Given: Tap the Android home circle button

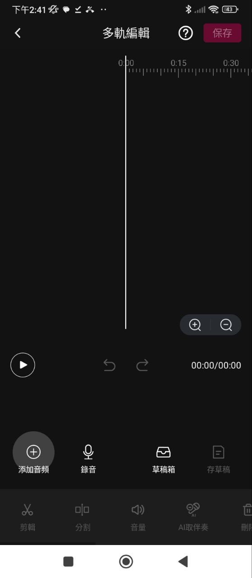Looking at the screenshot, I should tap(126, 561).
